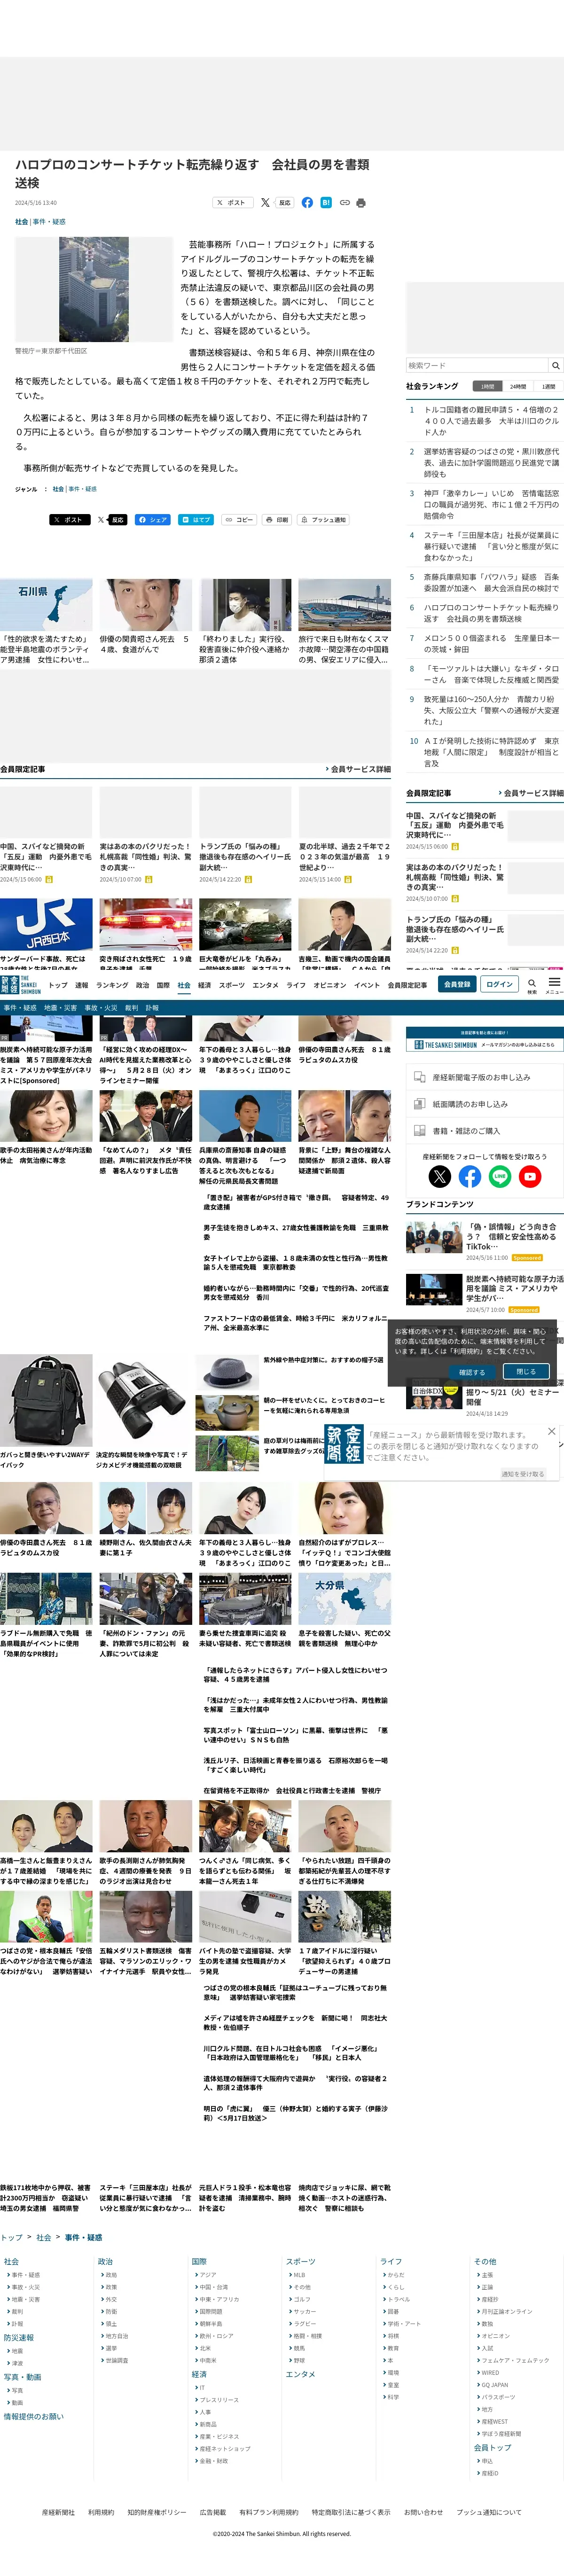Follow on YouTube red circle icon
Image resolution: width=564 pixels, height=2567 pixels.
coord(530,1177)
